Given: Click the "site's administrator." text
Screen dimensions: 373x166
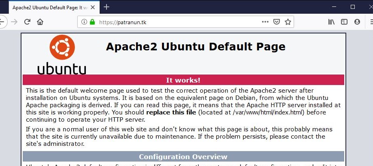Looking at the screenshot, I should coord(55,144).
